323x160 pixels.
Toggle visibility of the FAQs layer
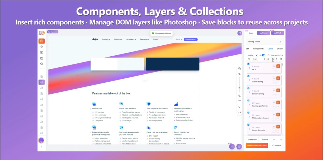click(278, 66)
